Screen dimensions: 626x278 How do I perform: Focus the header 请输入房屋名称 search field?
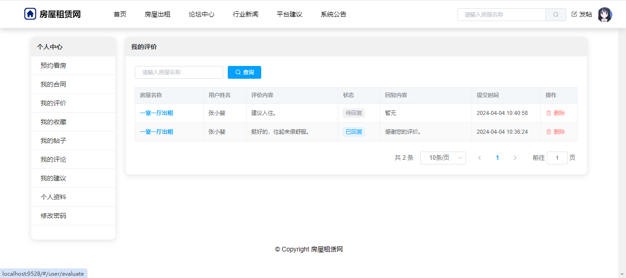point(501,15)
